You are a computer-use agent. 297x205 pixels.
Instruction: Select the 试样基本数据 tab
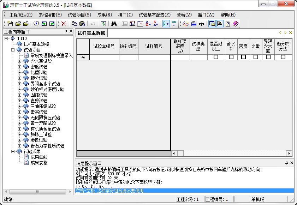click(91, 33)
